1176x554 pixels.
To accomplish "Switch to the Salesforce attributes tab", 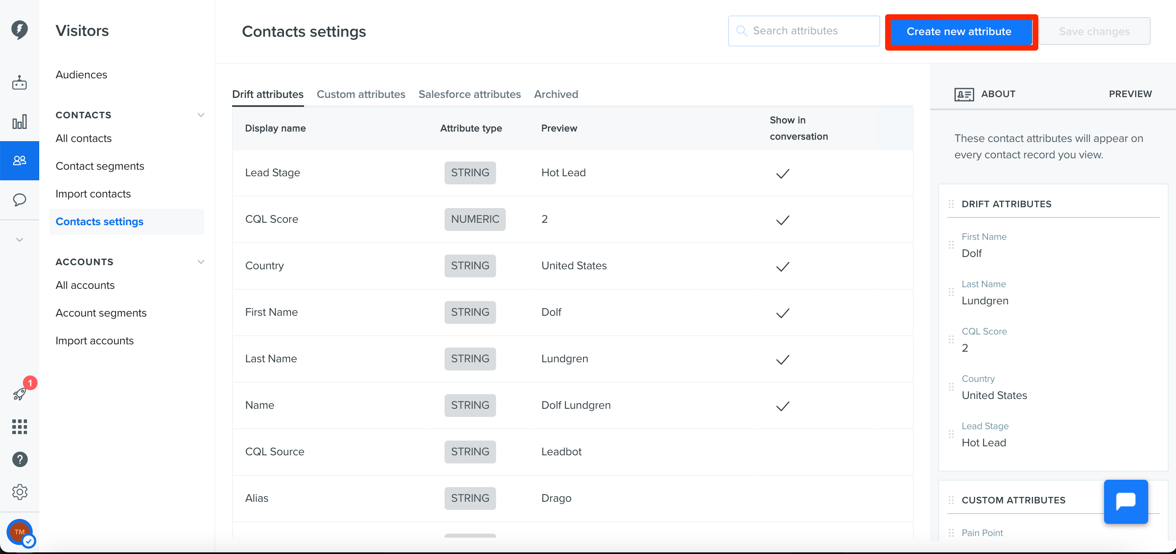I will [470, 94].
